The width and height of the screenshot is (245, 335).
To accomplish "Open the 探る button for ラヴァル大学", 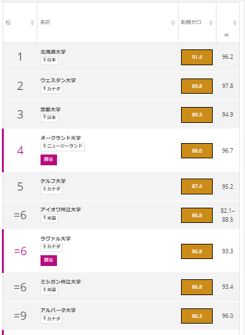I will pyautogui.click(x=49, y=260).
